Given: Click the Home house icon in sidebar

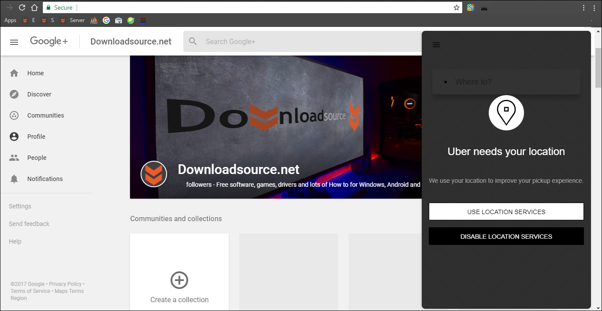Looking at the screenshot, I should (x=14, y=73).
